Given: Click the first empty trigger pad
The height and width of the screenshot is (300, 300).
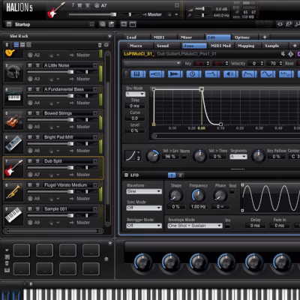Looking at the screenshot, I should point(22,250).
